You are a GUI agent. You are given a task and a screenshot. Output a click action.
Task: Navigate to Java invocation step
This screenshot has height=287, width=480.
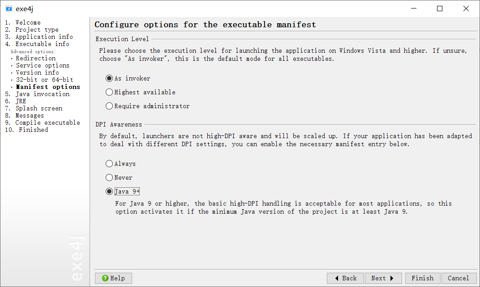click(42, 94)
